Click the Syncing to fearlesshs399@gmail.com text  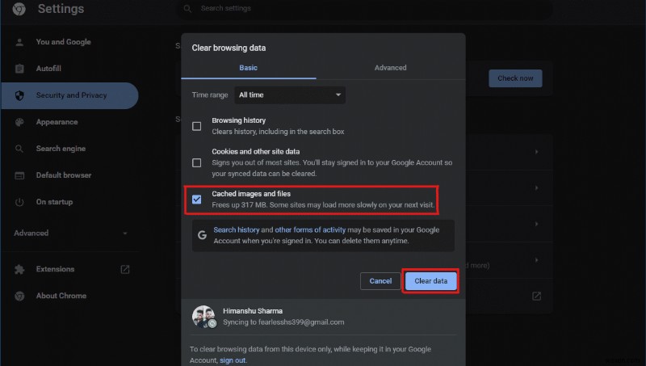click(283, 322)
